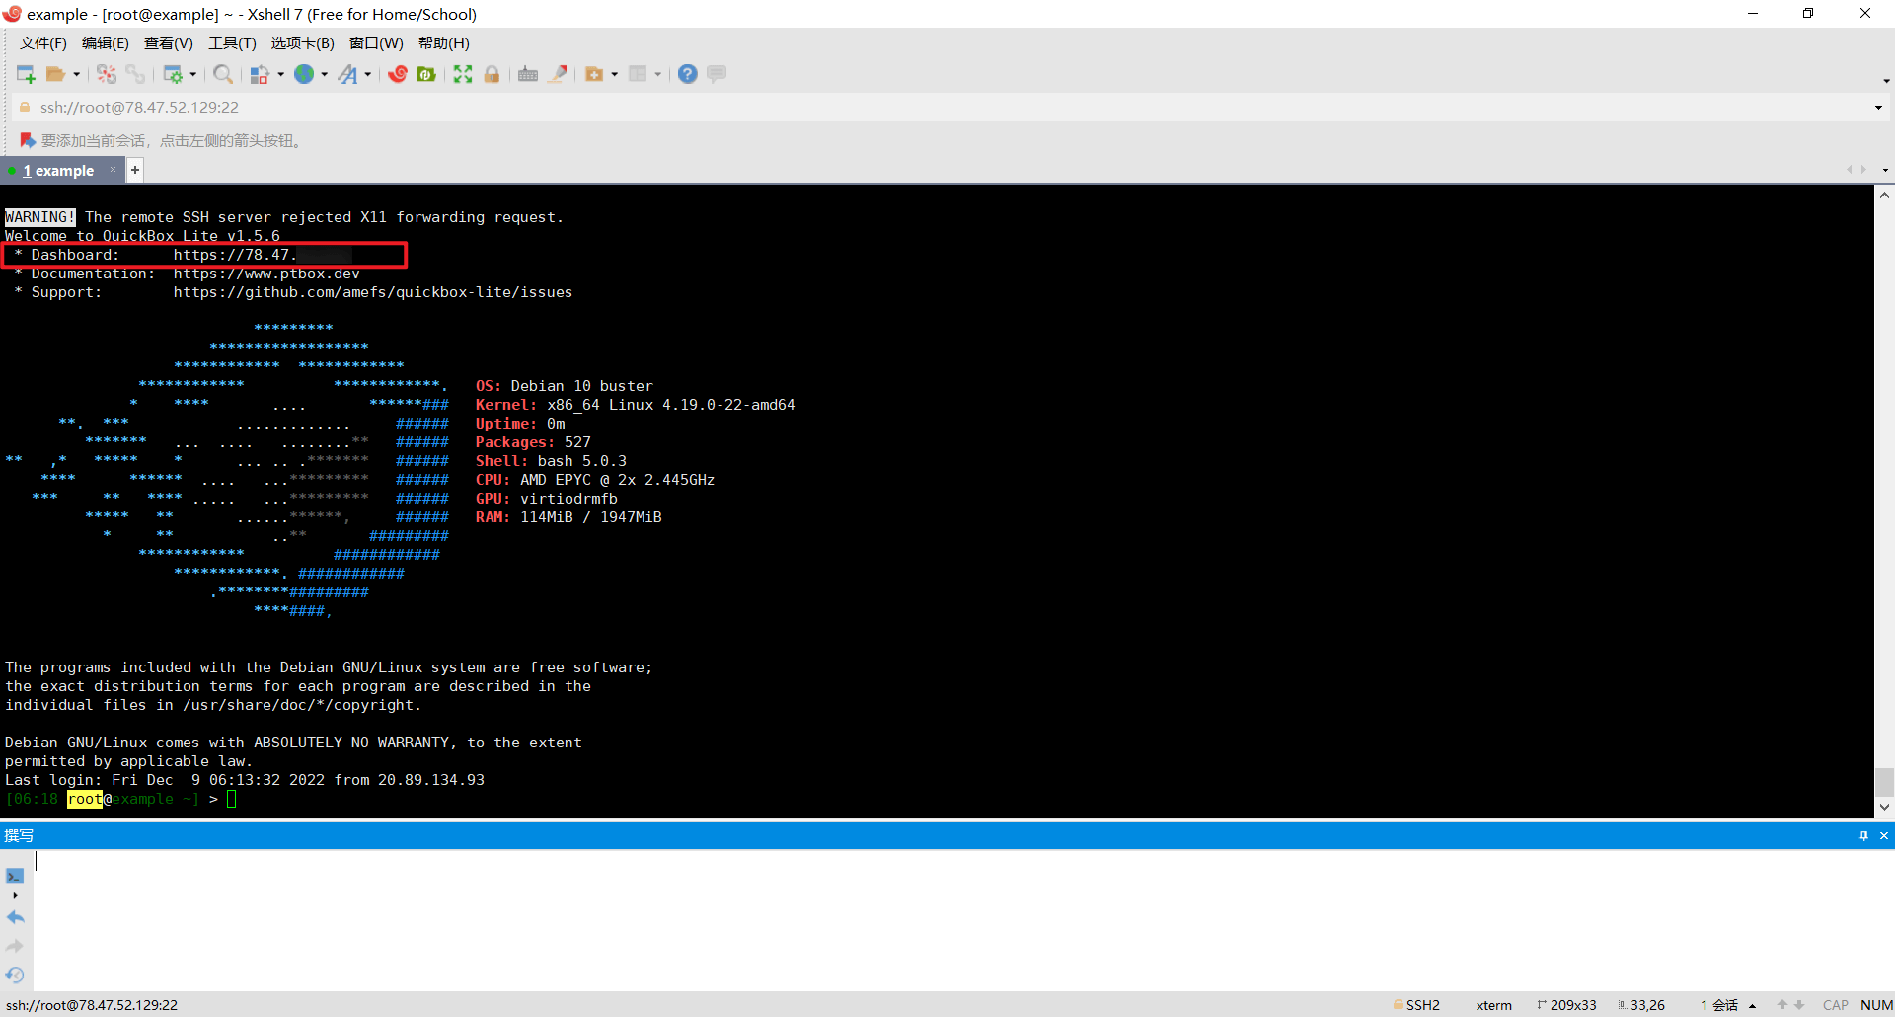Select the "1 example" session tab
Viewport: 1895px width, 1017px height.
pos(59,171)
